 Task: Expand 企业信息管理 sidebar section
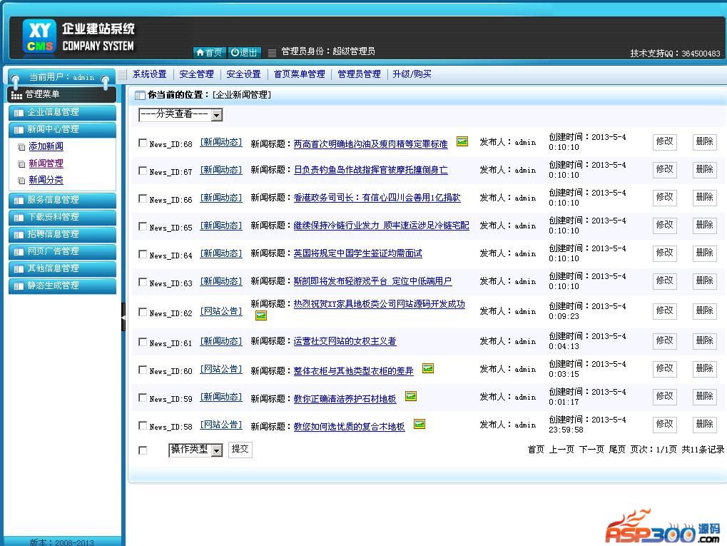point(62,112)
